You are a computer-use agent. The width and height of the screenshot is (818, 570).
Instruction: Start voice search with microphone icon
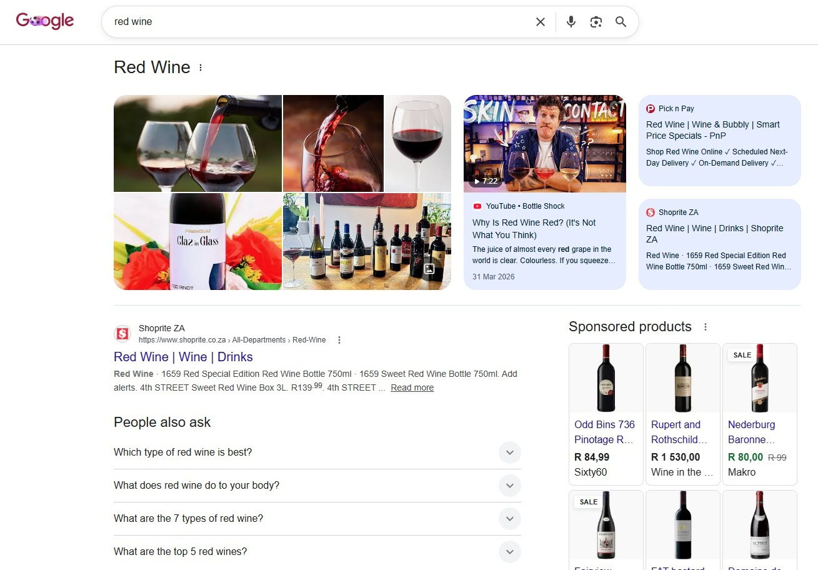click(571, 22)
